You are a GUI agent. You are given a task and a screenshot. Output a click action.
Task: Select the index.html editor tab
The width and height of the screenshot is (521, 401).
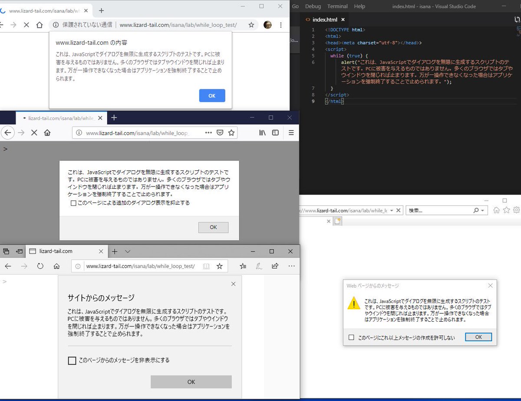[x=325, y=20]
